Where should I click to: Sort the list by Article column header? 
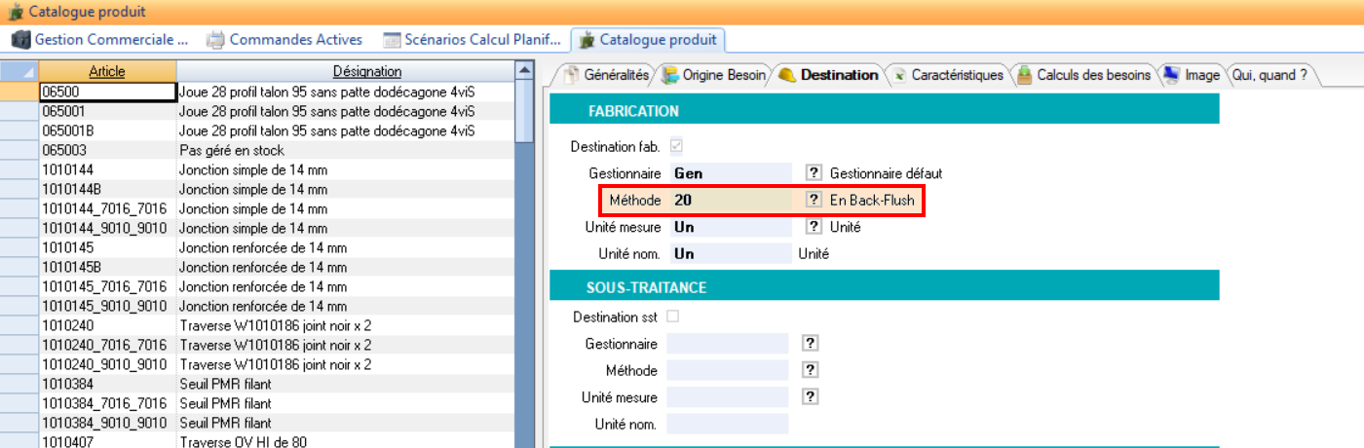pyautogui.click(x=107, y=71)
